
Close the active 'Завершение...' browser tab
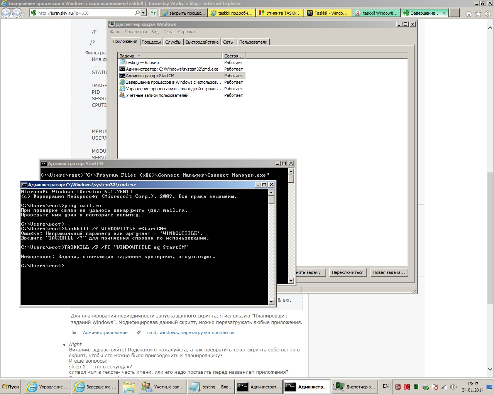click(444, 13)
